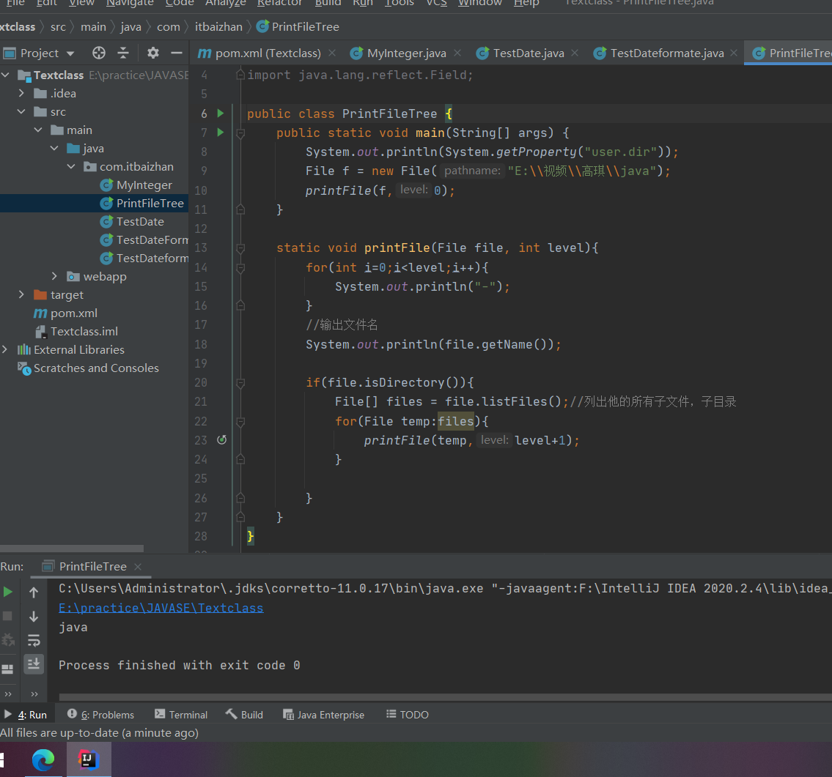Click recursive call gutter icon at line 23
Image resolution: width=832 pixels, height=777 pixels.
(x=222, y=440)
